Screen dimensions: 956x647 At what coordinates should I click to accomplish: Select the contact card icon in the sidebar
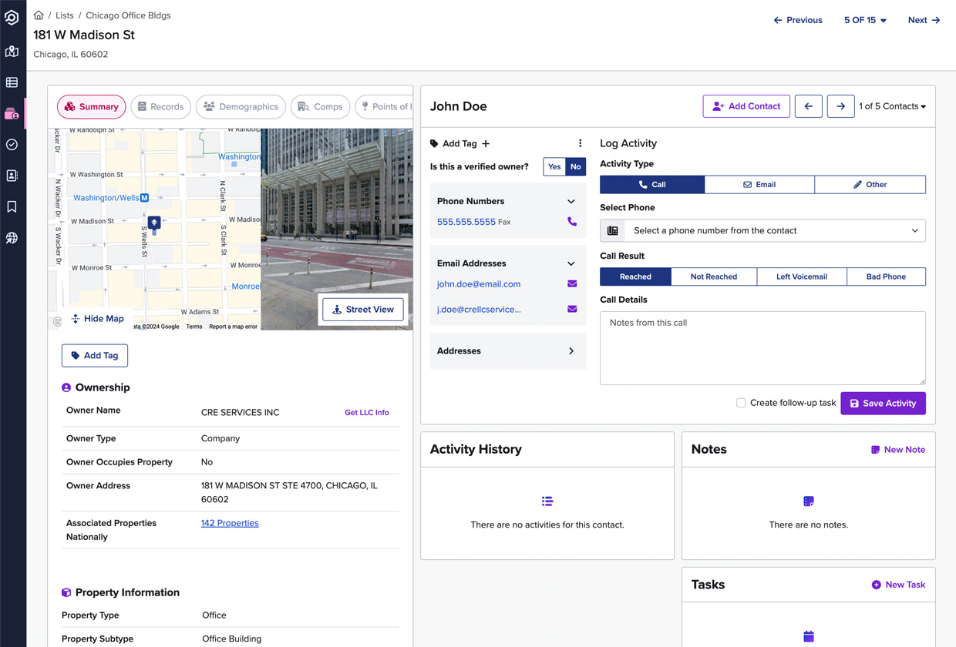coord(12,176)
